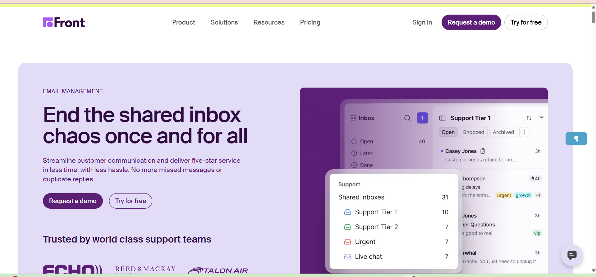Click the sort arrows icon beside Support Tier 1

click(529, 118)
